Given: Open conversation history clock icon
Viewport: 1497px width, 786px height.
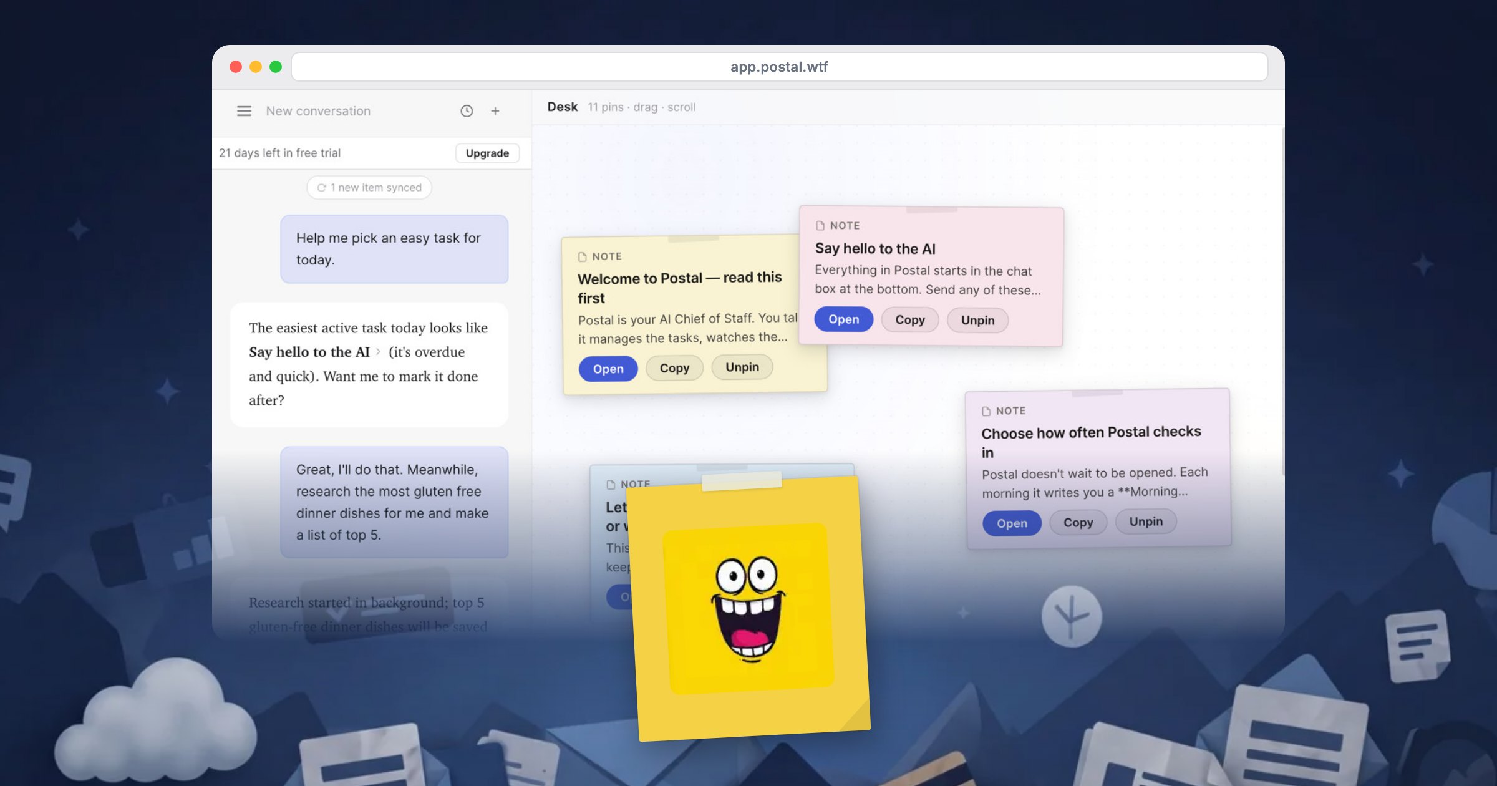Looking at the screenshot, I should (x=467, y=111).
